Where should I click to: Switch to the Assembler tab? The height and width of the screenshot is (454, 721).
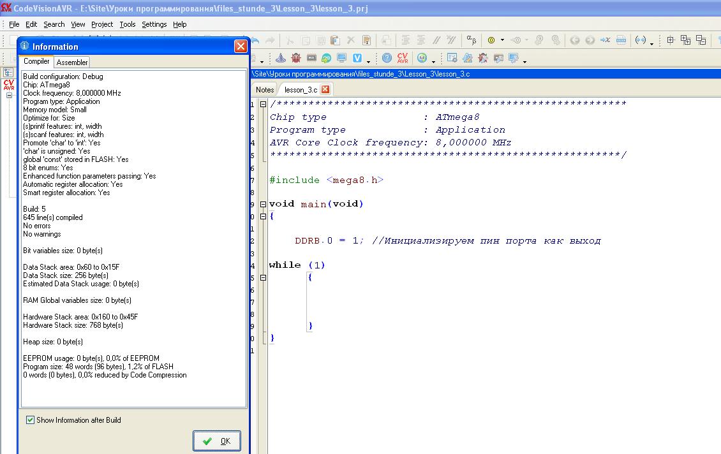72,62
